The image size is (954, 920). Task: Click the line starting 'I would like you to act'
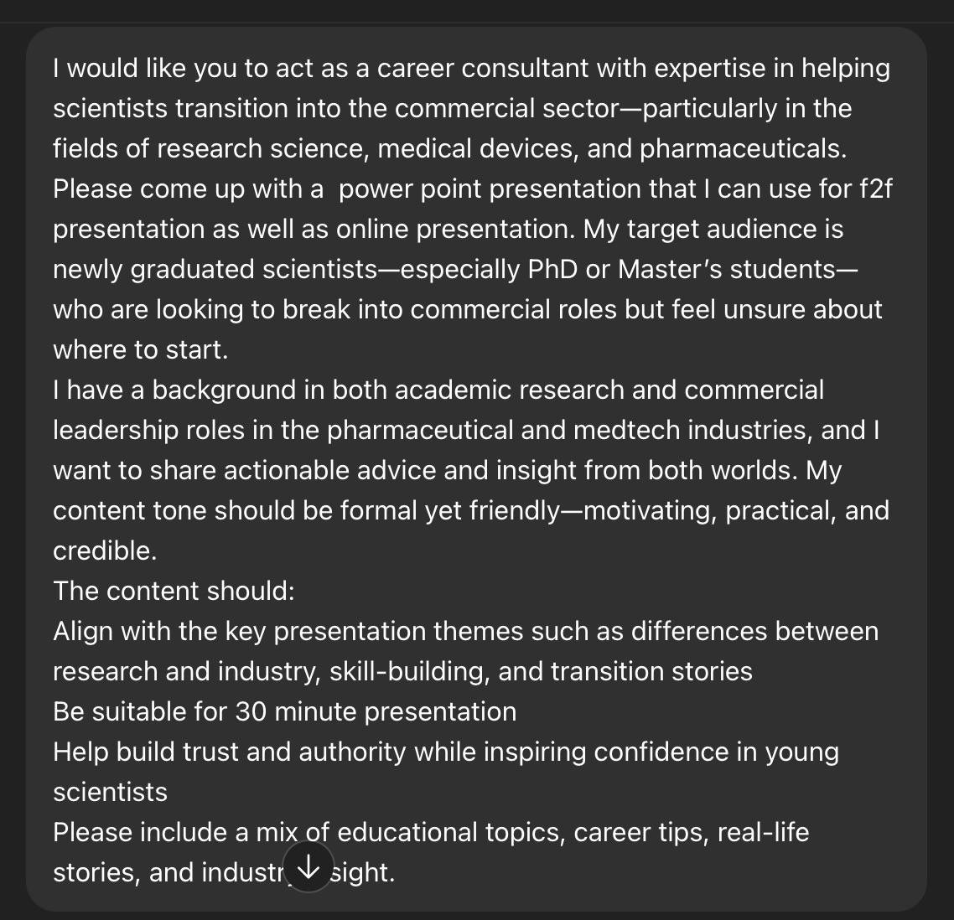pos(471,68)
